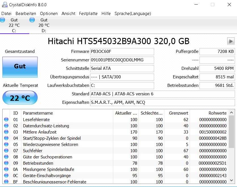This screenshot has height=187, width=237.
Task: Click the Firmware field PB3OC60F
Action: pyautogui.click(x=122, y=51)
